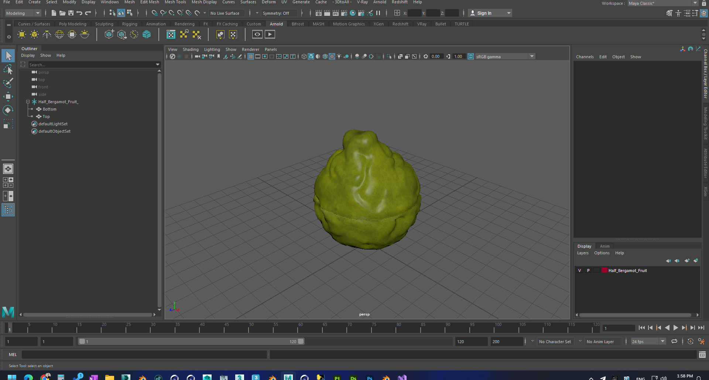Image resolution: width=709 pixels, height=380 pixels.
Task: Open the Arnold TX Manager
Action: [x=171, y=35]
